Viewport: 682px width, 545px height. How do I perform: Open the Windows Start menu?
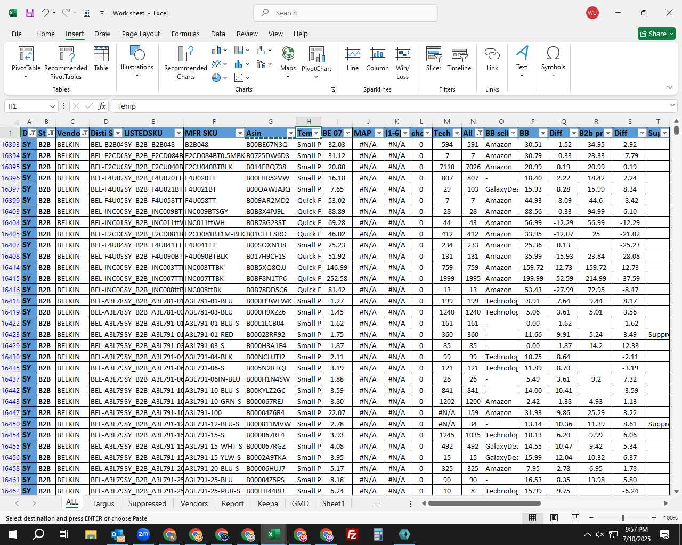[12, 534]
